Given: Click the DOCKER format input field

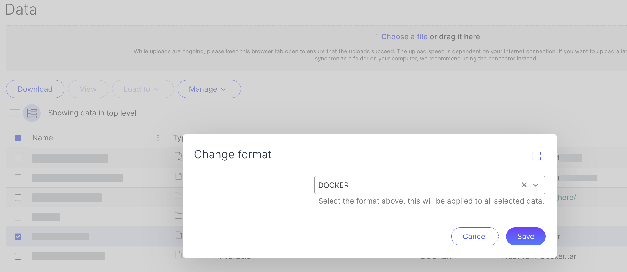Looking at the screenshot, I should (413, 185).
